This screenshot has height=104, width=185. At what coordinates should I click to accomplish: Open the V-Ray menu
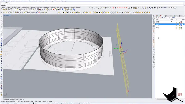[56, 1]
